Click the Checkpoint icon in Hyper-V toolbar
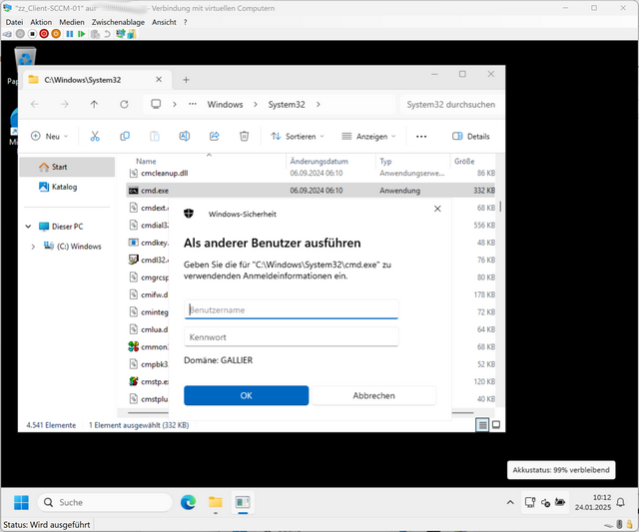This screenshot has height=532, width=639. (95, 34)
